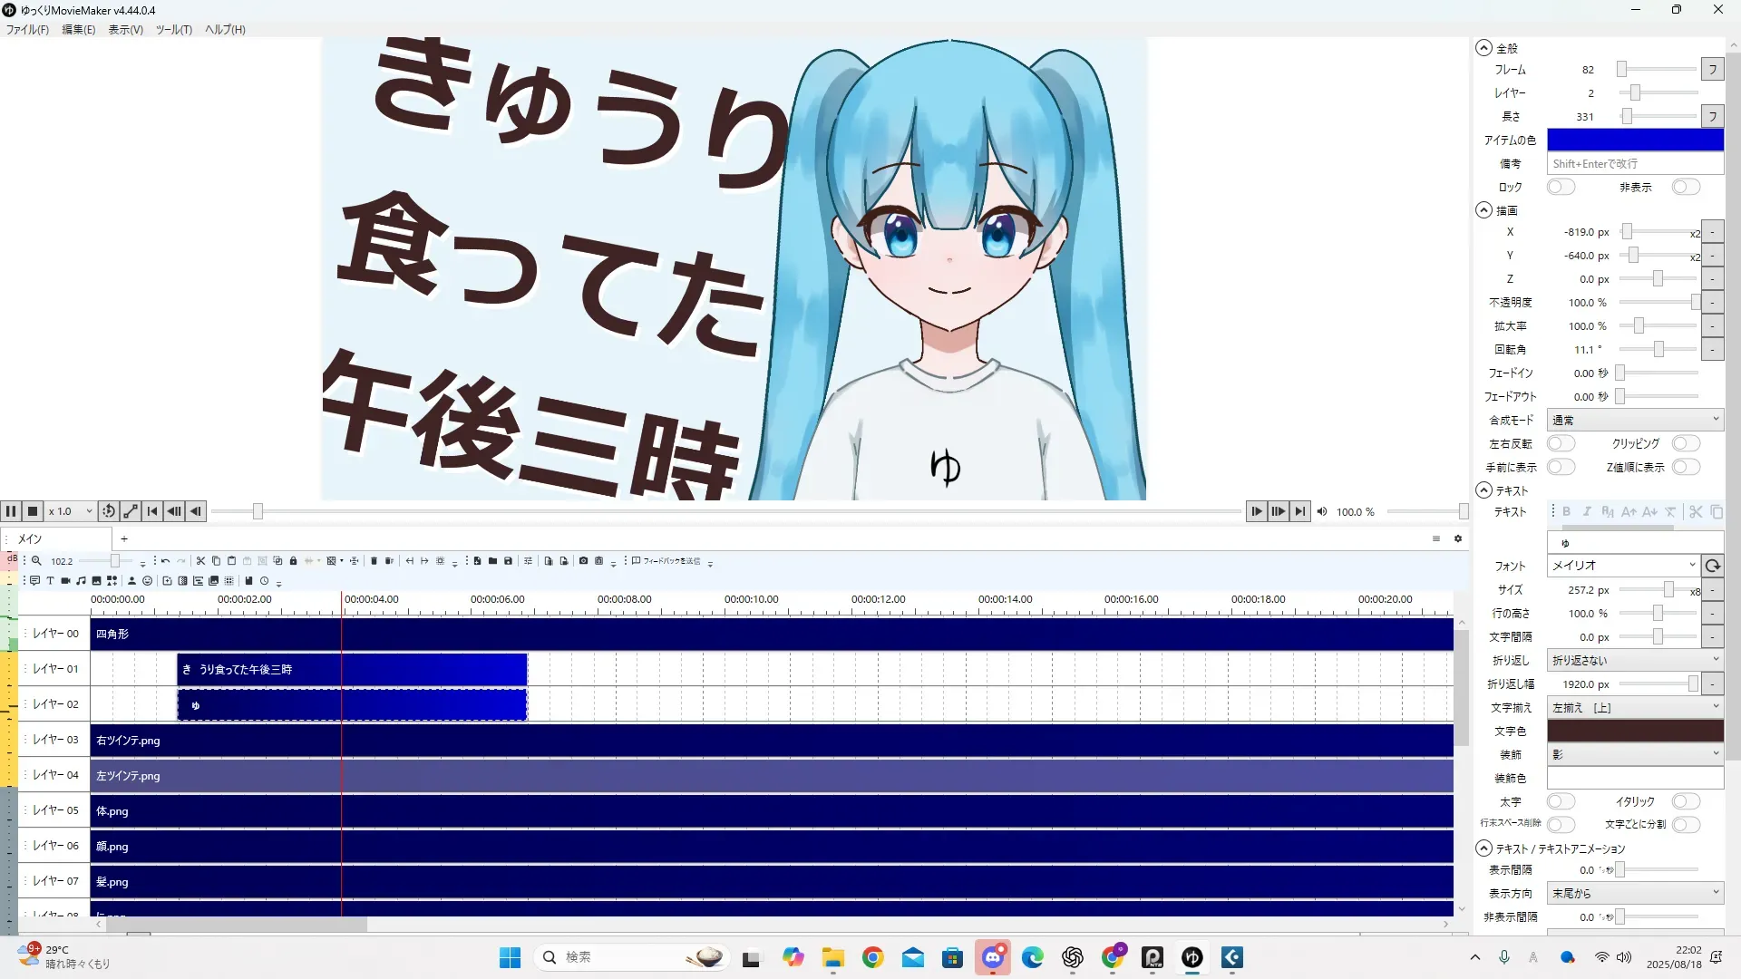Viewport: 1741px width, 979px height.
Task: Enable the 左右反転 (flip horizontal) toggle
Action: click(x=1561, y=443)
